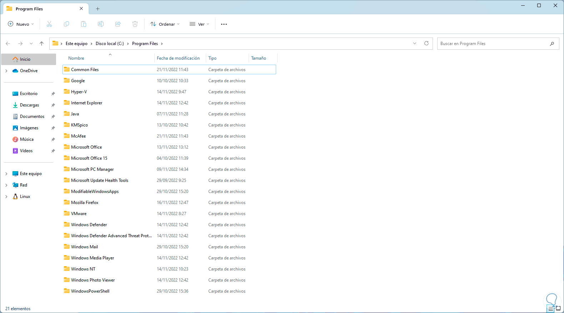Refresh the folder with the reload icon
The height and width of the screenshot is (313, 564).
coord(426,43)
